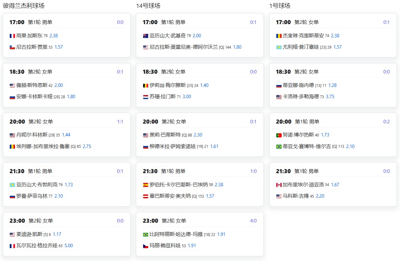
Task: Click the 4:0 score in the 23:00 match
Action: click(253, 221)
